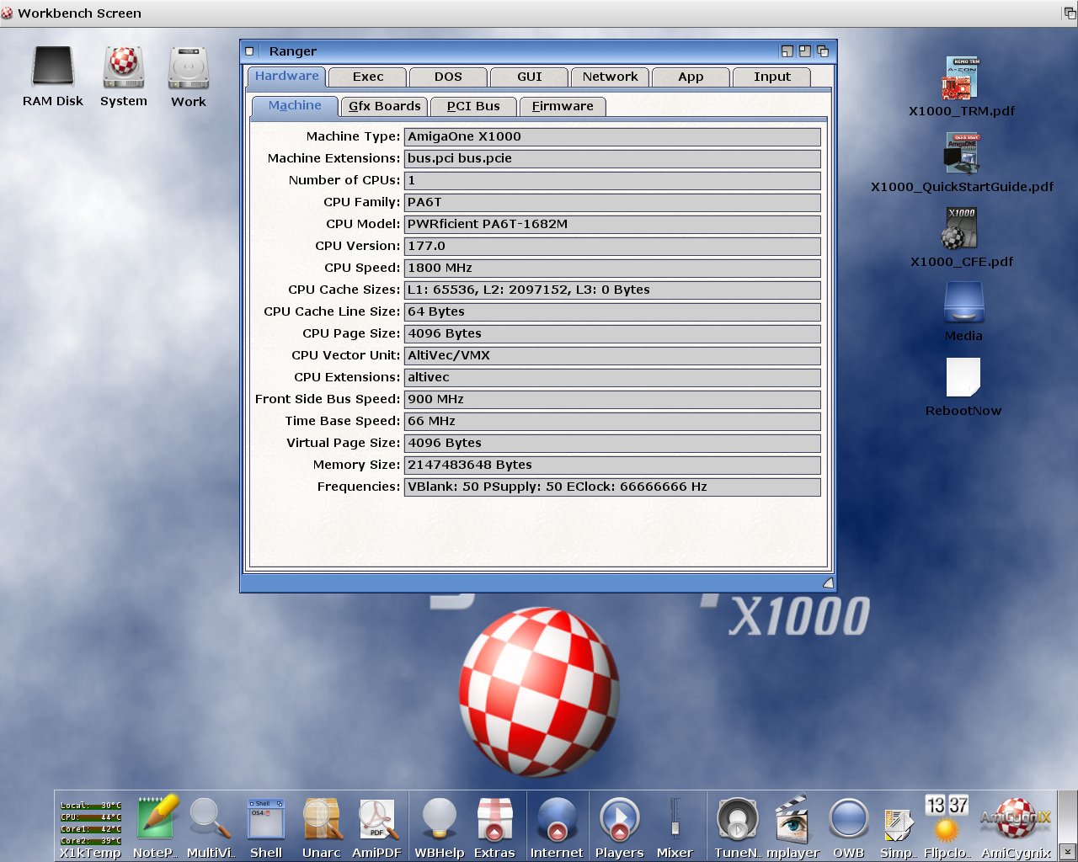
Task: Switch to the Input tab
Action: (771, 77)
